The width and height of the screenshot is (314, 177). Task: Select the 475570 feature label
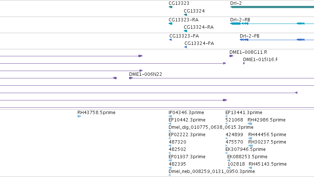click(234, 142)
